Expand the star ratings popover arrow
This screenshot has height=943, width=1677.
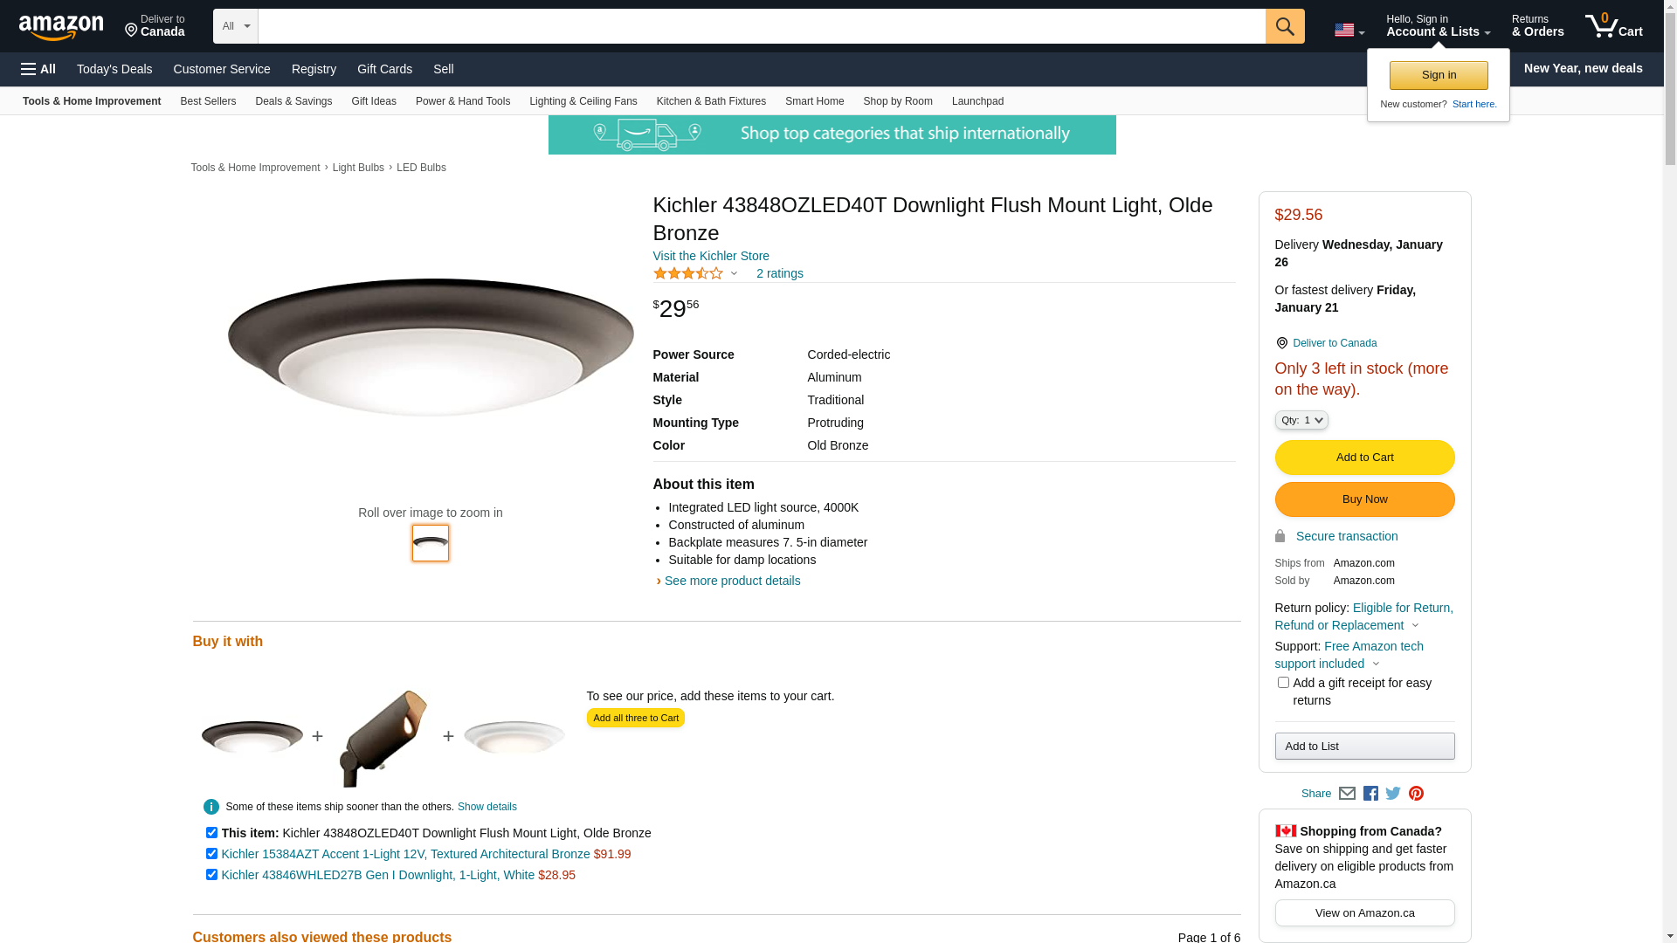coord(734,274)
